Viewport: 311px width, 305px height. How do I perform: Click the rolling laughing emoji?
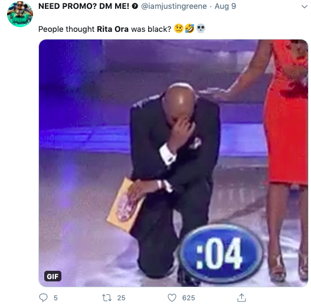pyautogui.click(x=189, y=28)
